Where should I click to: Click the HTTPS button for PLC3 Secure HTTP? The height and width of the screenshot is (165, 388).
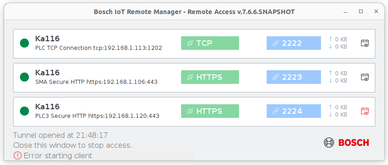tap(210, 111)
